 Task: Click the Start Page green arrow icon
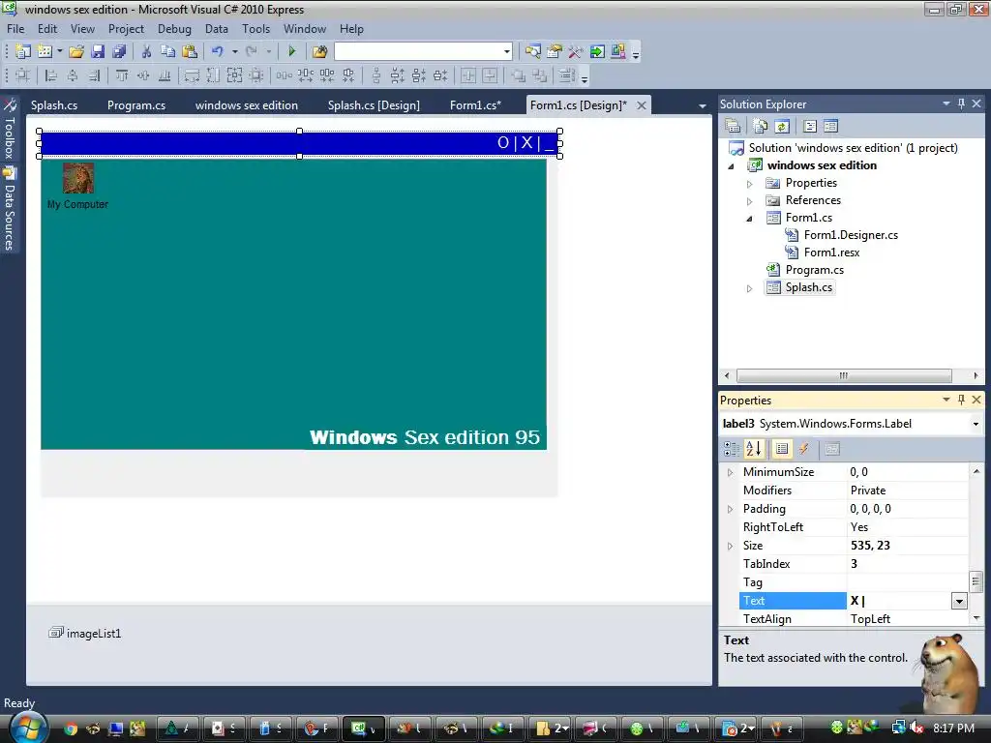[x=596, y=52]
